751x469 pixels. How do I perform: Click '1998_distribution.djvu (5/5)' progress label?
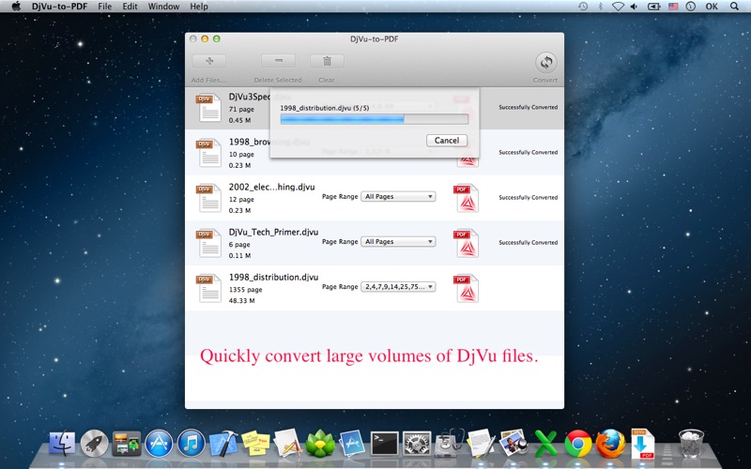pyautogui.click(x=324, y=108)
